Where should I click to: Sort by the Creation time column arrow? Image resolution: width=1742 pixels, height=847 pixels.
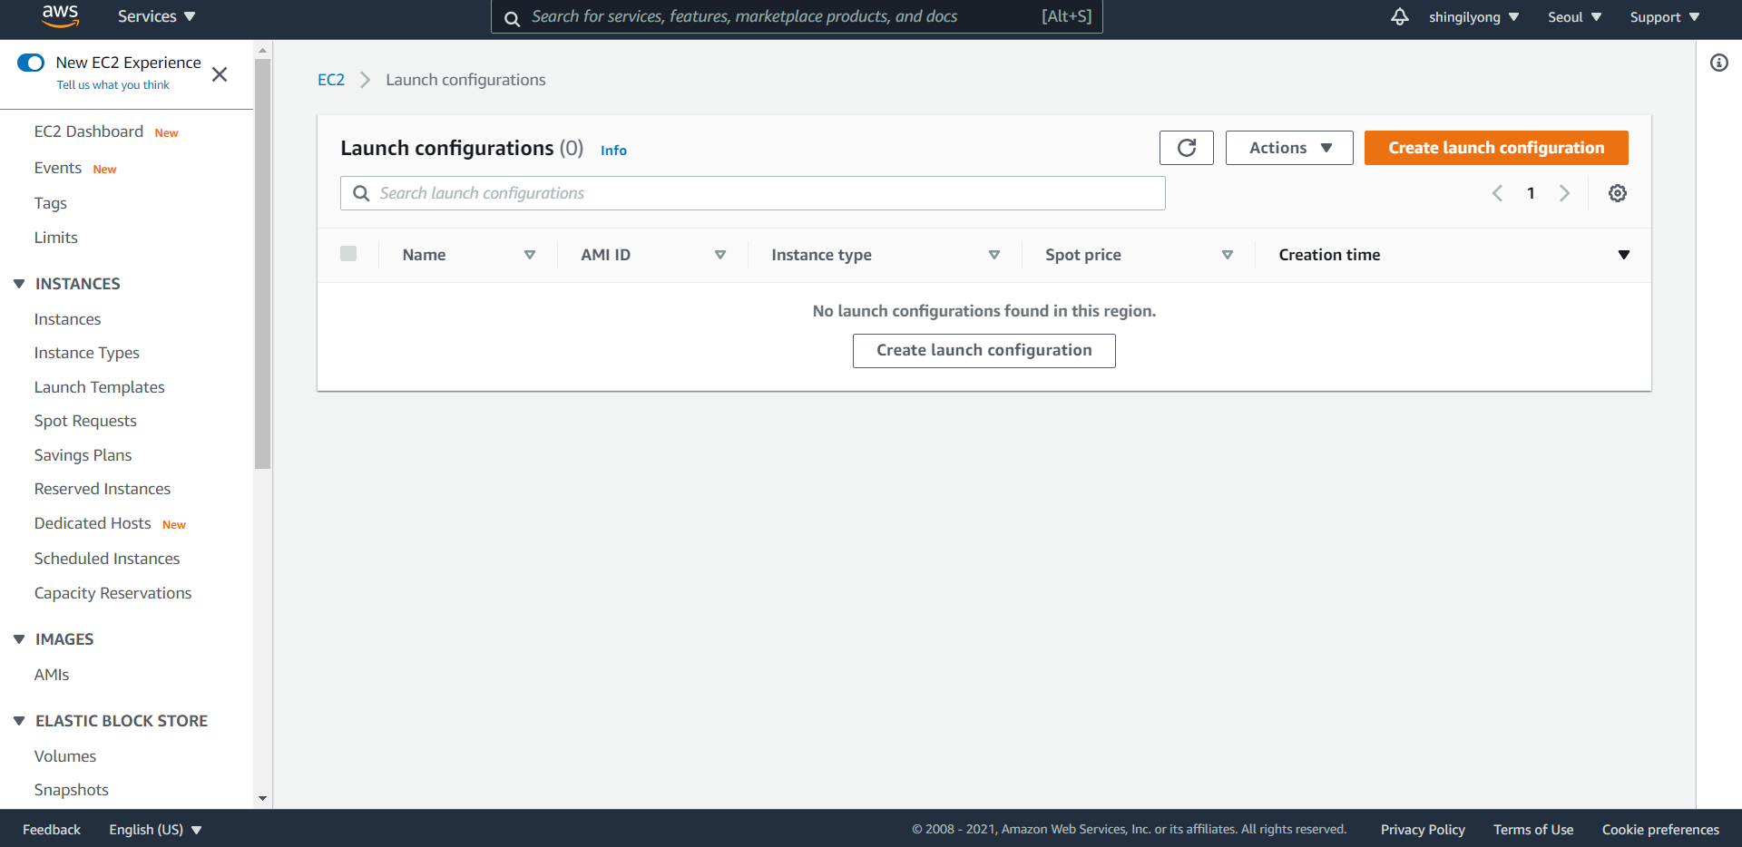coord(1624,255)
